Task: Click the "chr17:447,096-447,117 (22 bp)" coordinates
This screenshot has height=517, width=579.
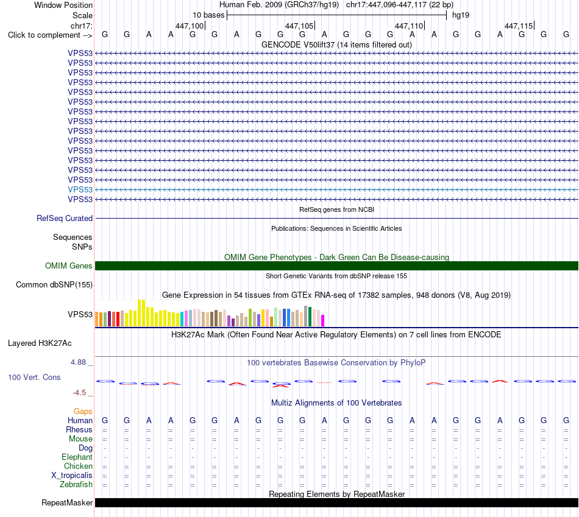Action: point(400,5)
